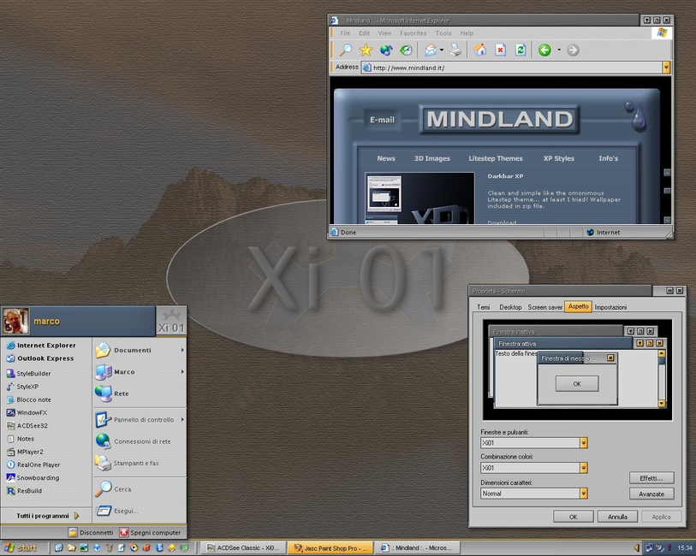
Task: Click the grey Forward arrow in IE
Action: (x=573, y=50)
